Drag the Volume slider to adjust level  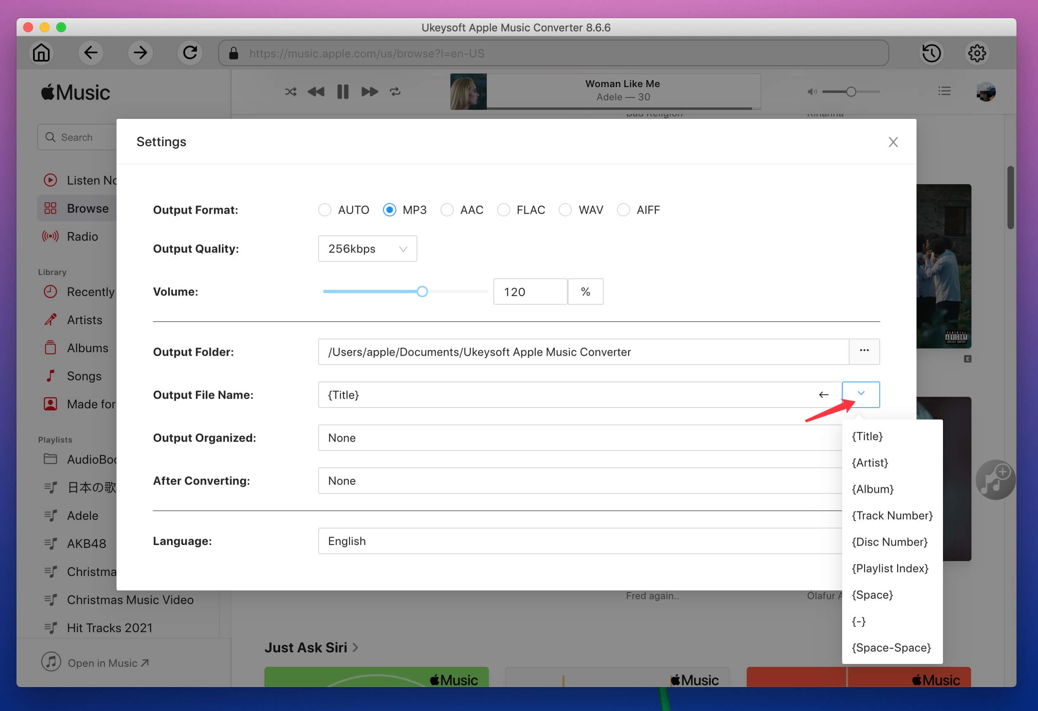coord(422,292)
